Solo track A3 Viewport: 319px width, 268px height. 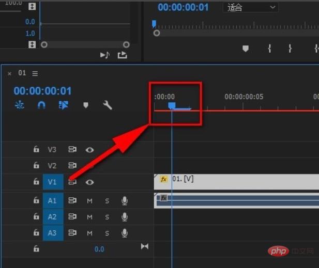click(107, 233)
